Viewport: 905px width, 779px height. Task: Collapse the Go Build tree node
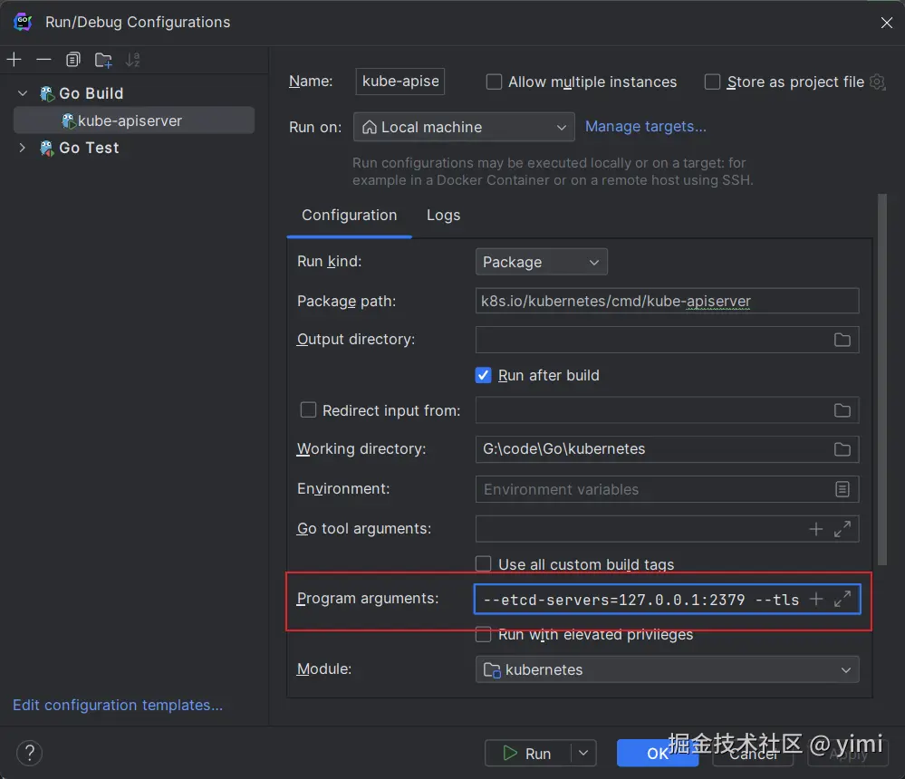23,93
